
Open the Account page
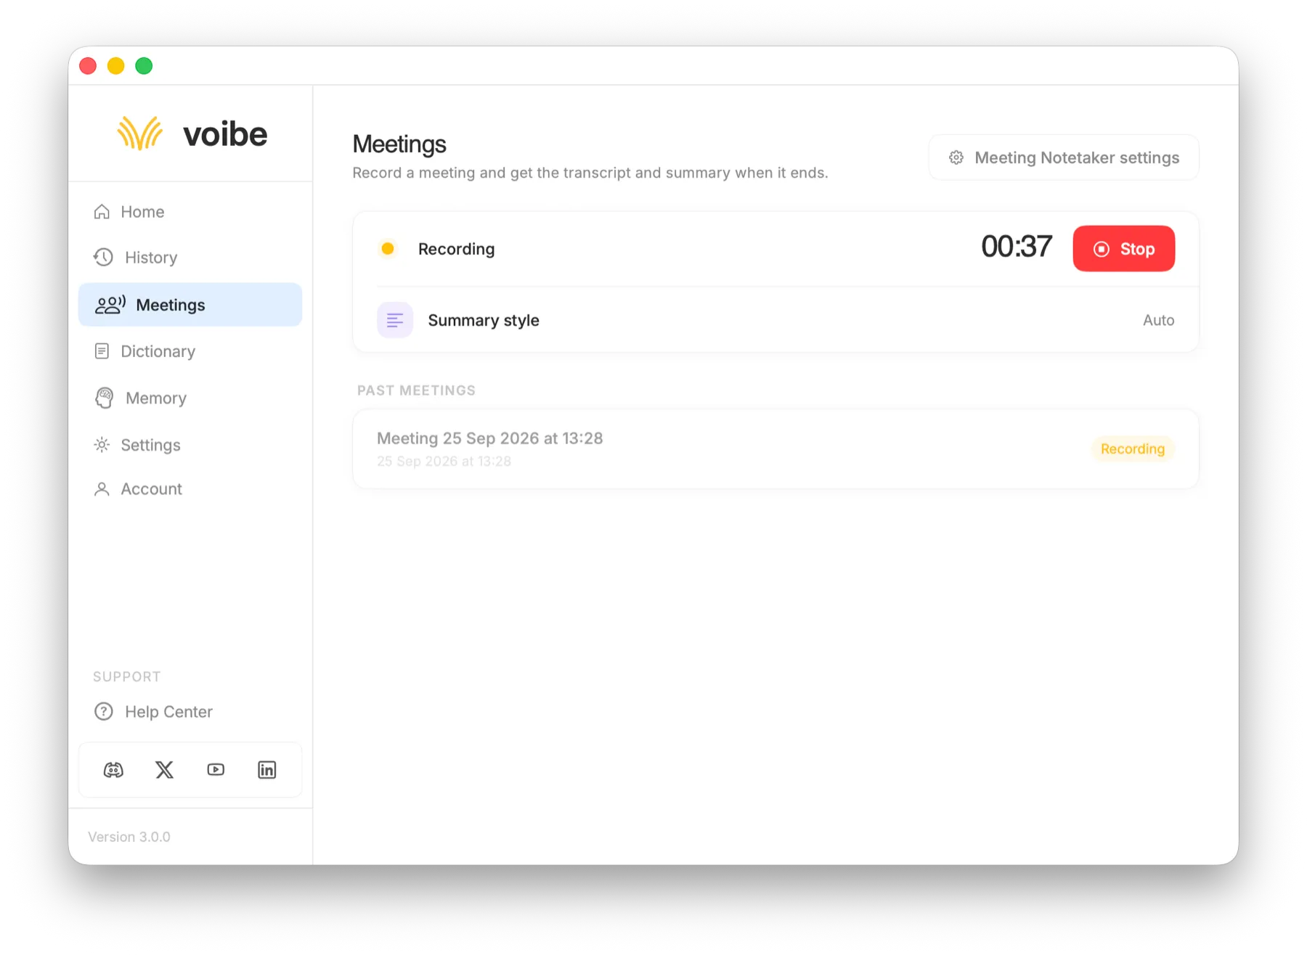click(x=190, y=489)
